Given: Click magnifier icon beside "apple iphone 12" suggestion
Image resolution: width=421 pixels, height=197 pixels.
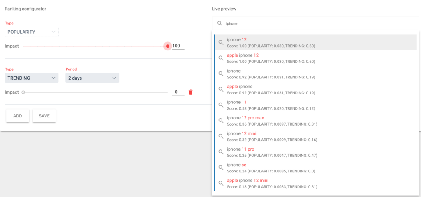Looking at the screenshot, I should (x=221, y=58).
